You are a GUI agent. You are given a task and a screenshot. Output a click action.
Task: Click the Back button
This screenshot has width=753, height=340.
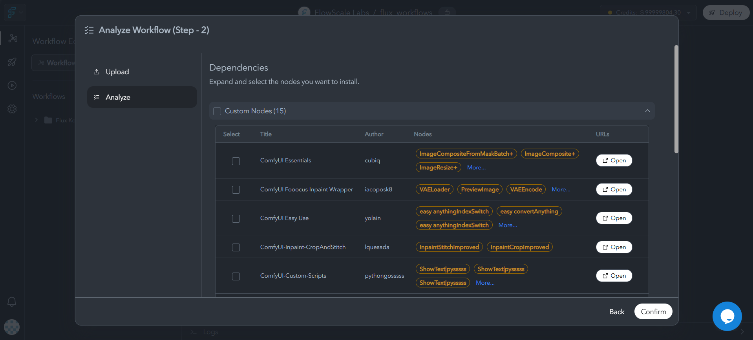click(616, 312)
